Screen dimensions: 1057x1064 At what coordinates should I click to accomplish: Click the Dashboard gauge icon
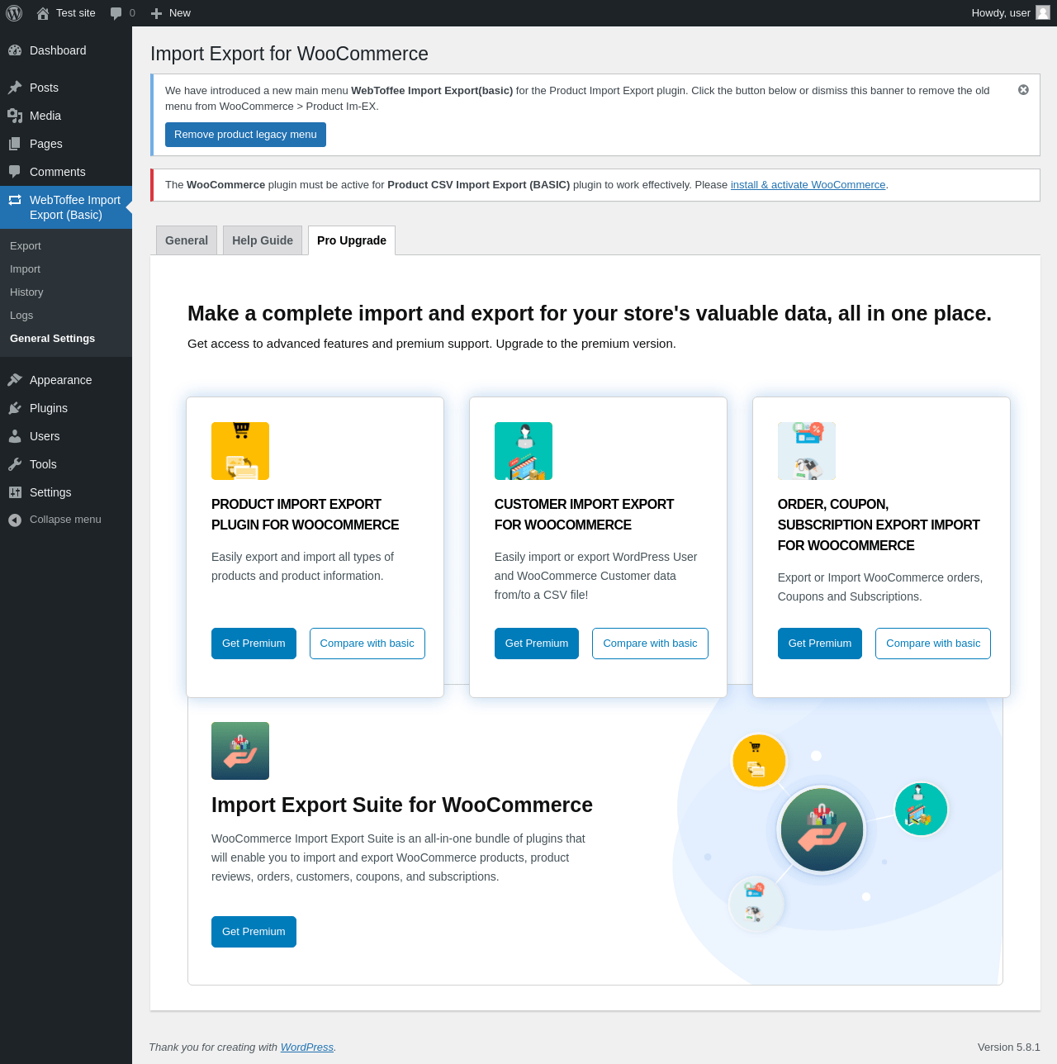(x=15, y=50)
